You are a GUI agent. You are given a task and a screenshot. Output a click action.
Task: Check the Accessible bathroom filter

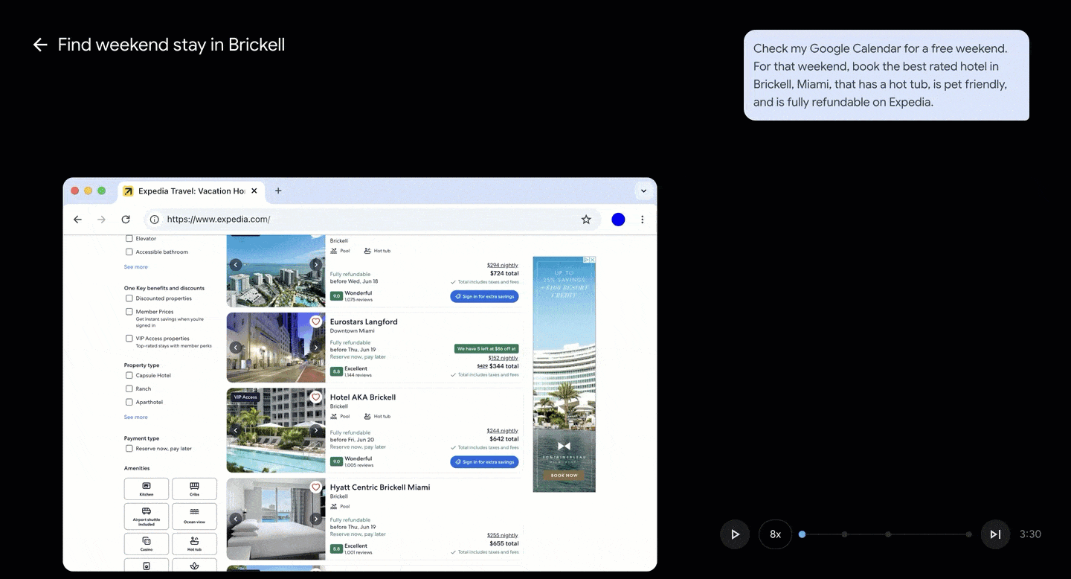(x=129, y=252)
